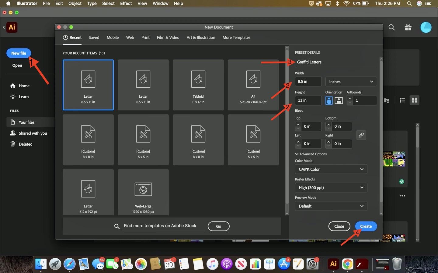Click the Width field showing 8.5 in
The width and height of the screenshot is (438, 273).
[308, 82]
